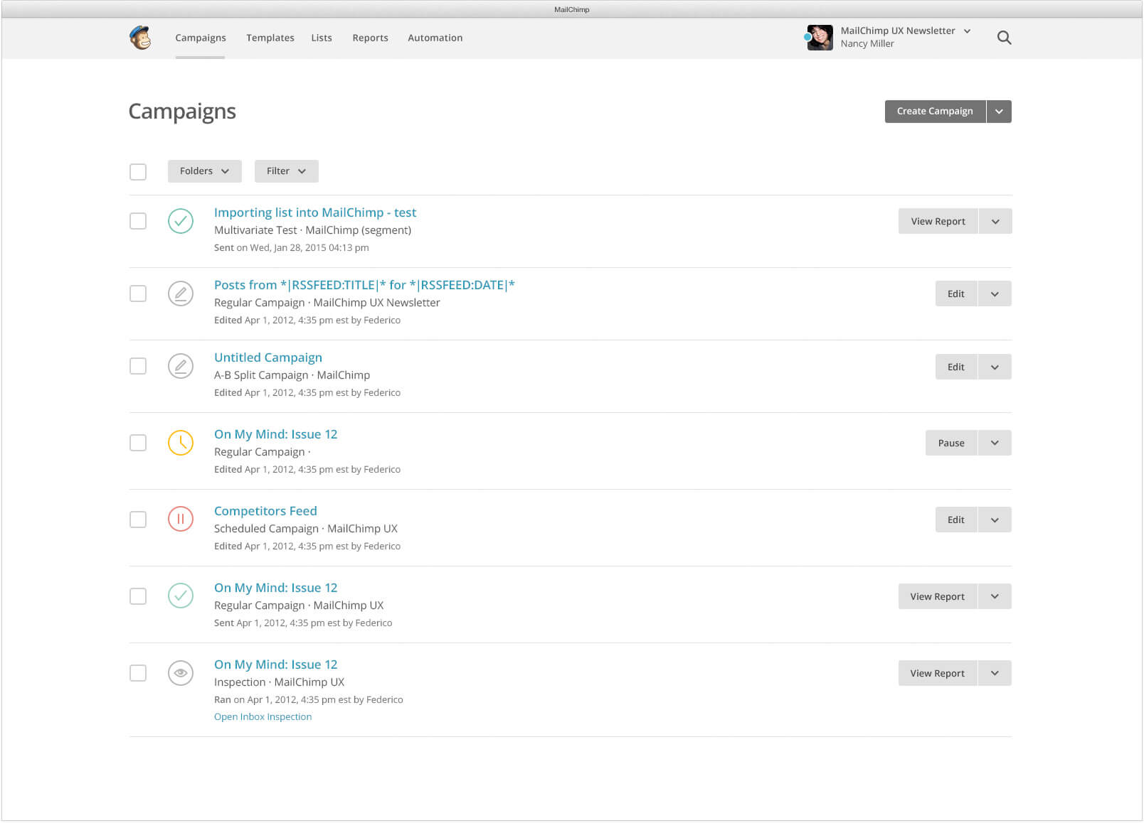1144x823 pixels.
Task: Expand options arrow for Competitors Feed
Action: [995, 520]
